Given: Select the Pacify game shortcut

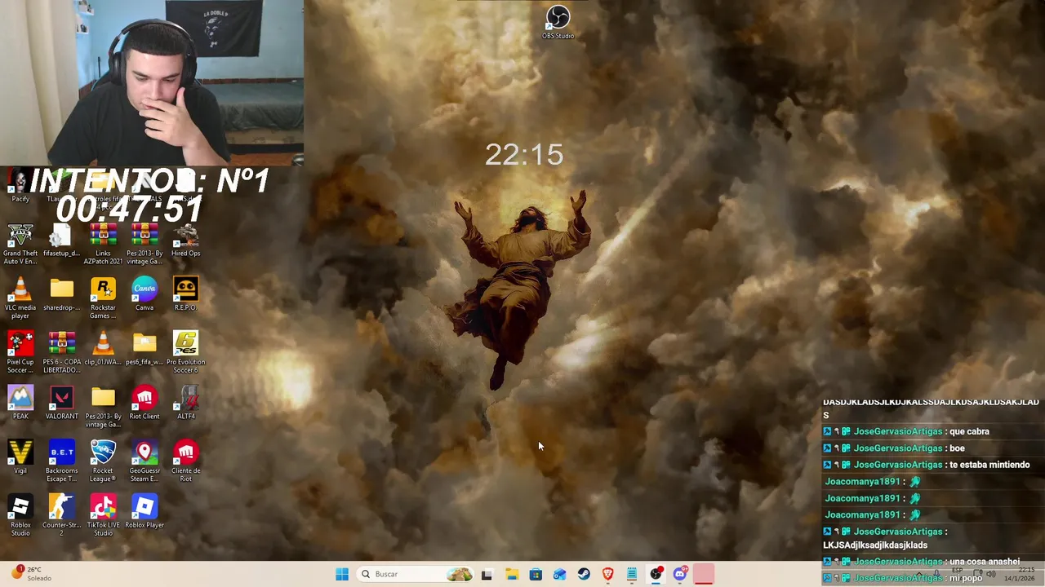Looking at the screenshot, I should coord(20,188).
